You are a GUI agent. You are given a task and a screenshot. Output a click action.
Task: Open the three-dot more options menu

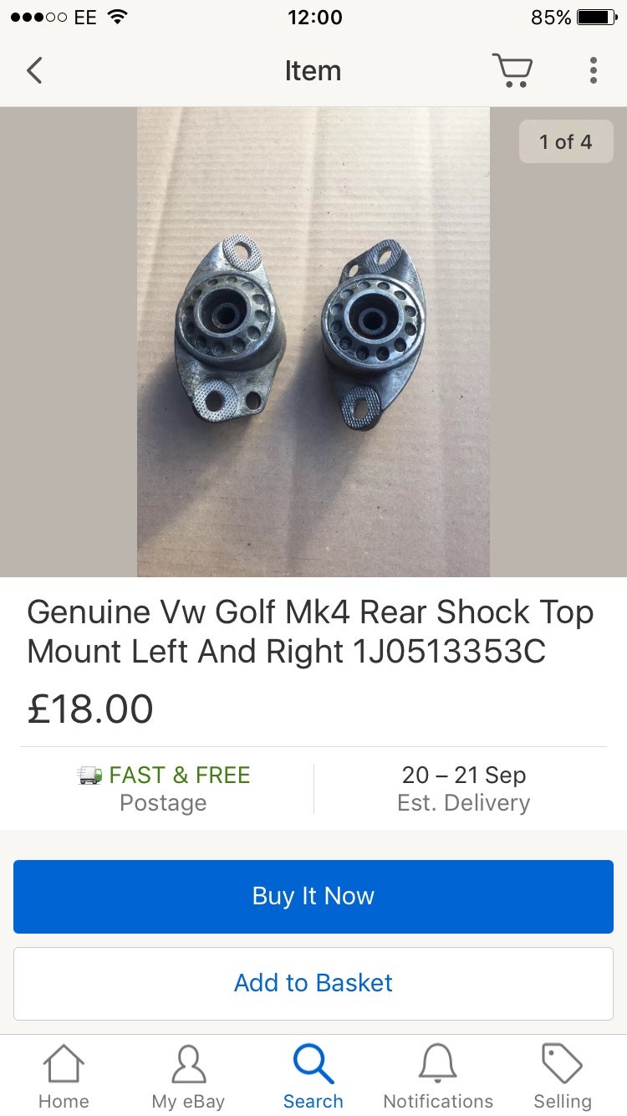coord(593,70)
